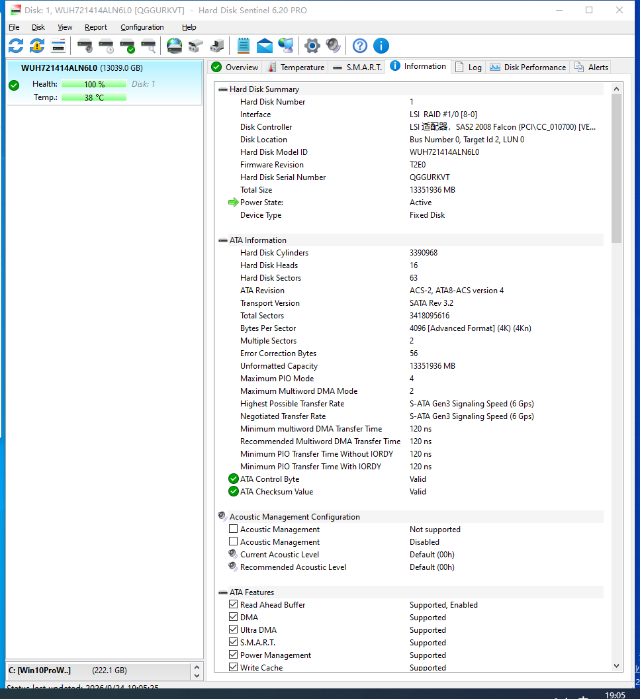Click the serial number value QGGURKVT

pos(430,177)
